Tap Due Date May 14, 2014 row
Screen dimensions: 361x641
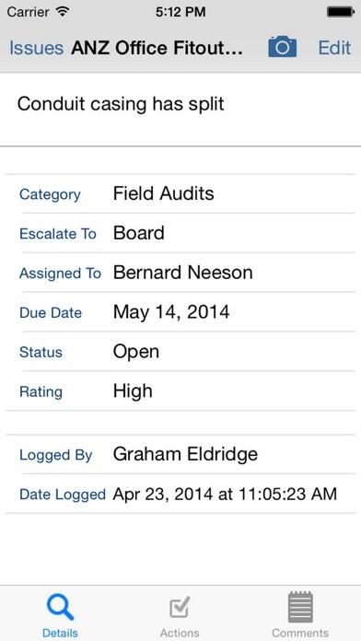pyautogui.click(x=180, y=312)
